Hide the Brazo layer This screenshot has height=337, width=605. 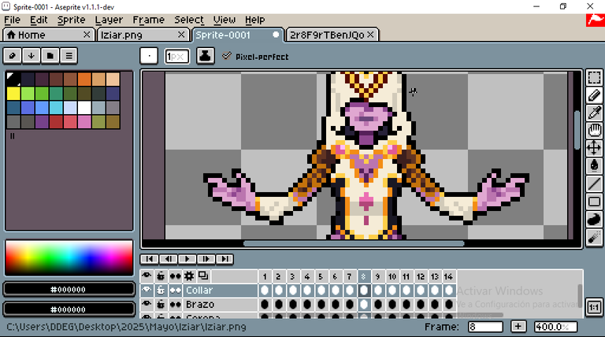click(147, 304)
